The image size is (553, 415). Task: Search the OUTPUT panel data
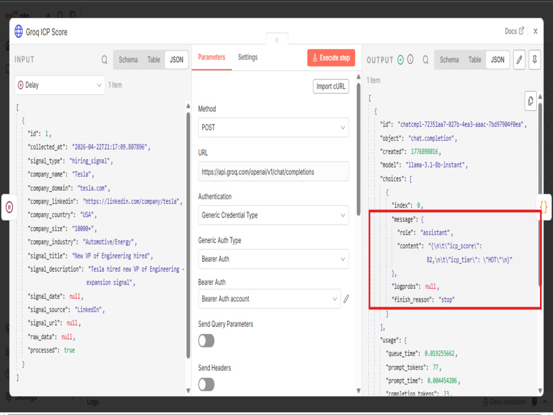pos(426,60)
